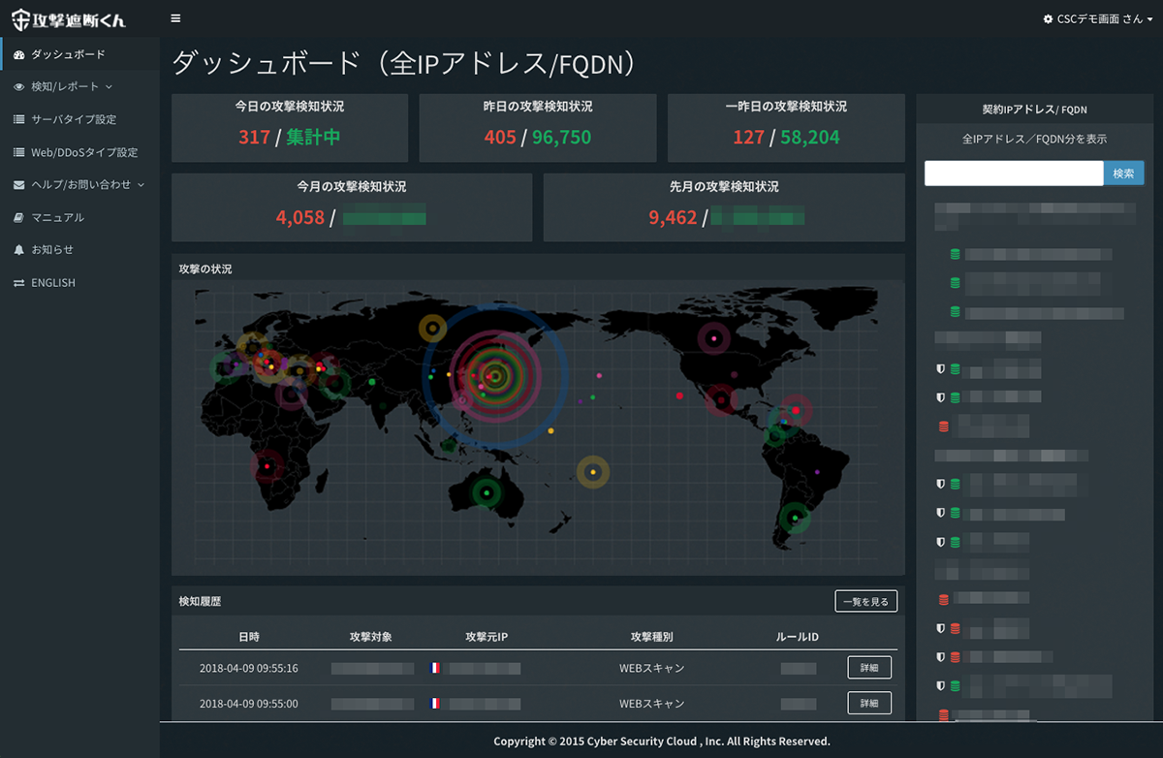
Task: Click the gear icon beside CSCデモ画面
Action: click(x=1048, y=19)
